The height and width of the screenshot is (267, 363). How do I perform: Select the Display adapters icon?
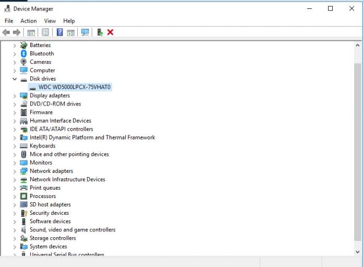[23, 96]
